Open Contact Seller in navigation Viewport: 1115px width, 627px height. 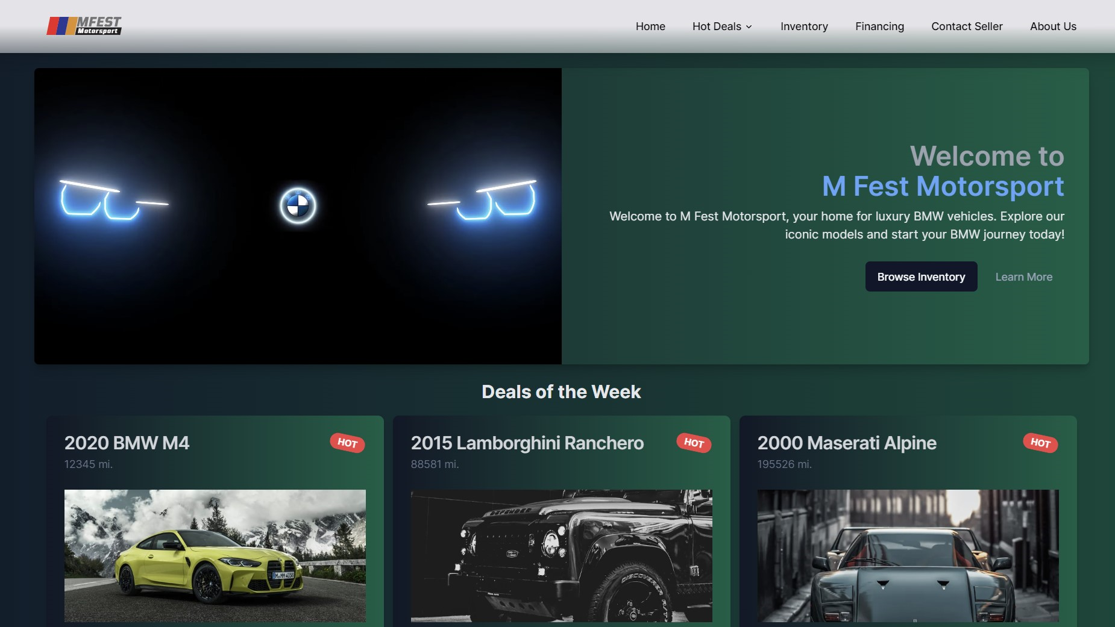967,27
